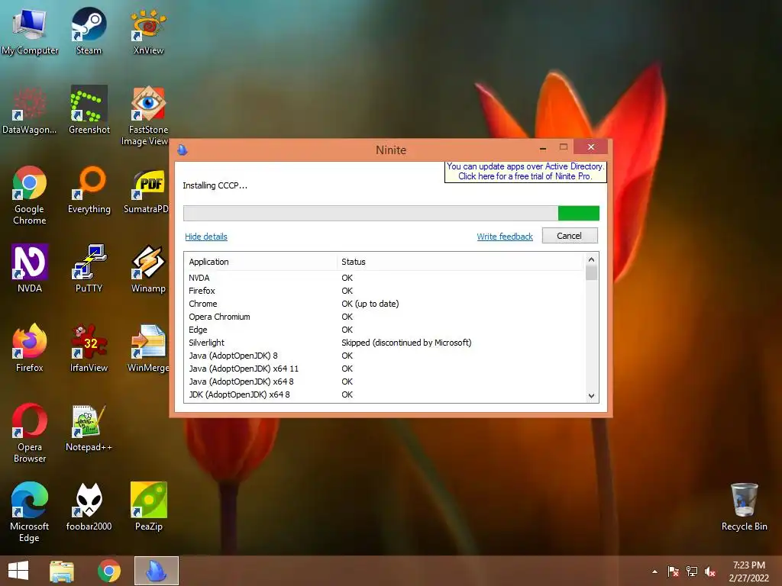This screenshot has height=586, width=782.
Task: Click the installation progress bar
Action: (391, 214)
